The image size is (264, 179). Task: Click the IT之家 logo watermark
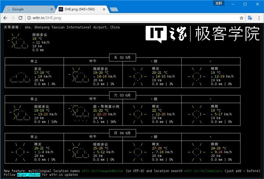point(166,34)
